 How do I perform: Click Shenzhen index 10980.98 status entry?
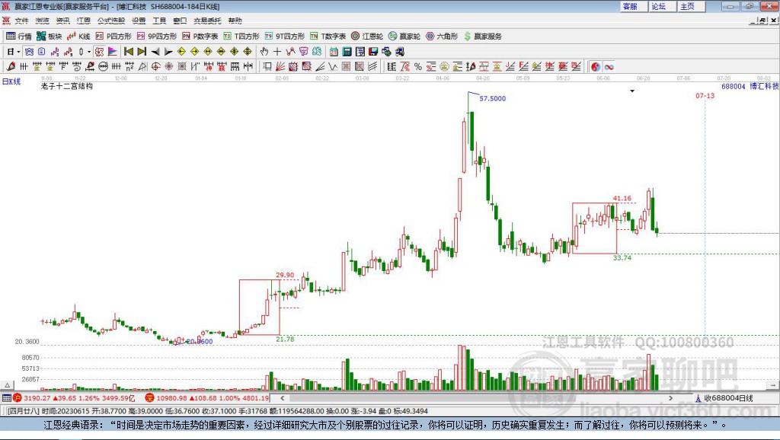click(x=207, y=398)
